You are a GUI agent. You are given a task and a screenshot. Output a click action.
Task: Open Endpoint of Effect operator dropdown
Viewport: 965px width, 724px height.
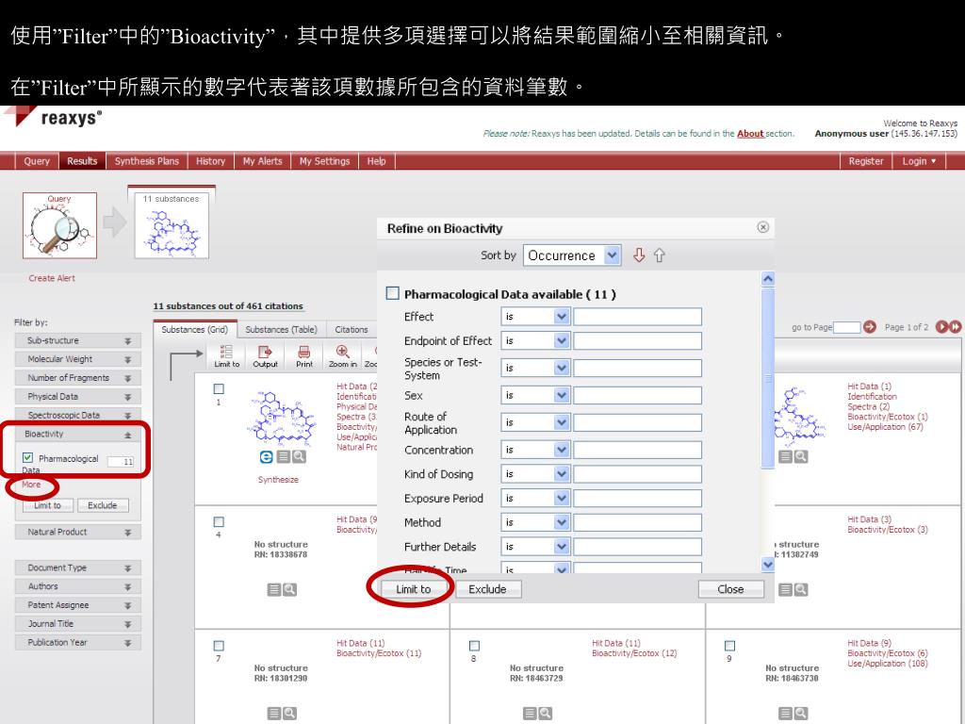535,340
